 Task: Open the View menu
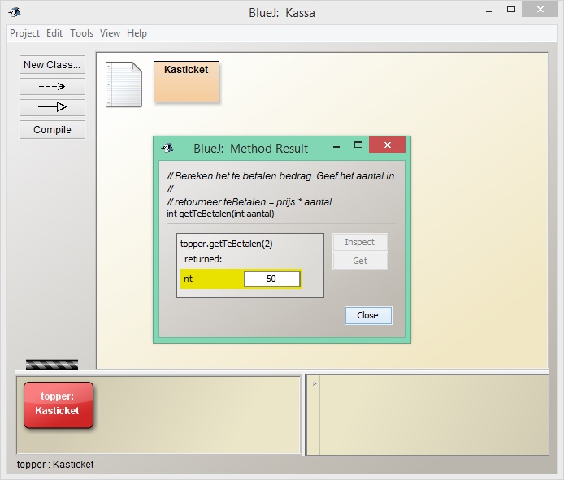click(110, 33)
